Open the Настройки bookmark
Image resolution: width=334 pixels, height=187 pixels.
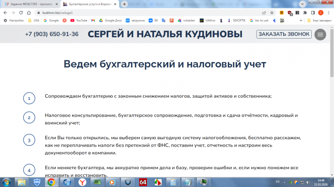(x=13, y=20)
